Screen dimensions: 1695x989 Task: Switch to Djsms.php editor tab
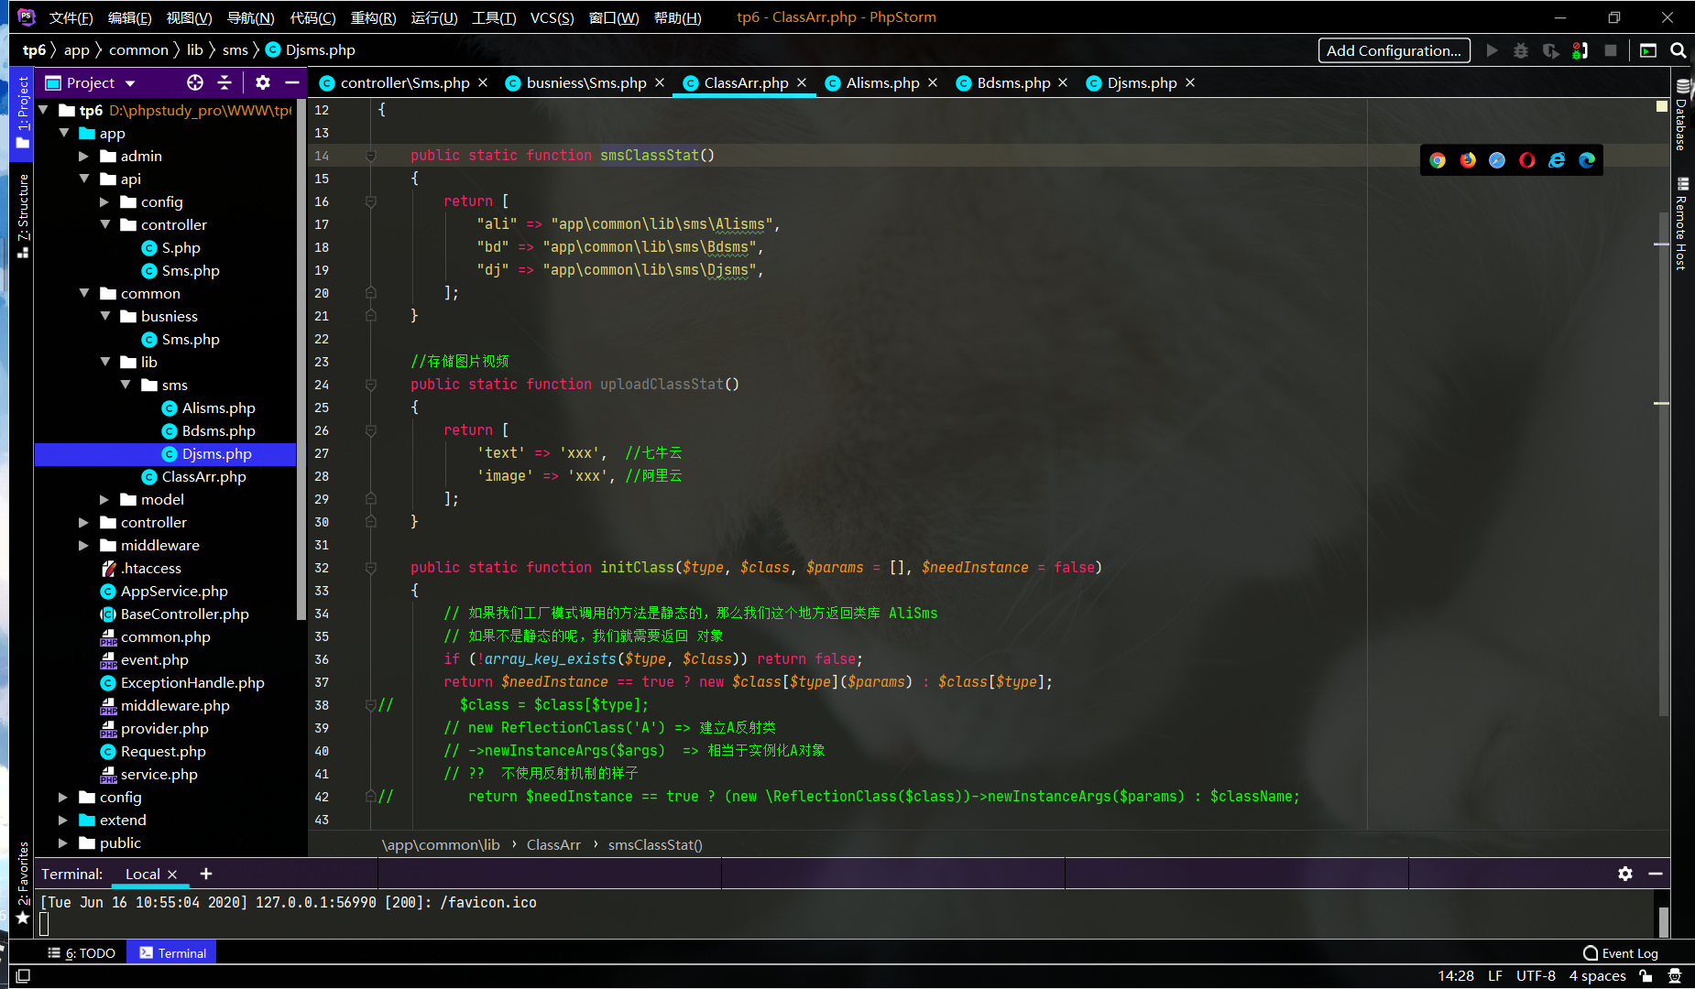click(1142, 82)
